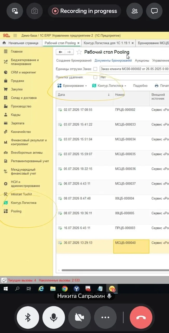
Task: Open Internet Explorer from the taskbar
Action: tap(41, 289)
